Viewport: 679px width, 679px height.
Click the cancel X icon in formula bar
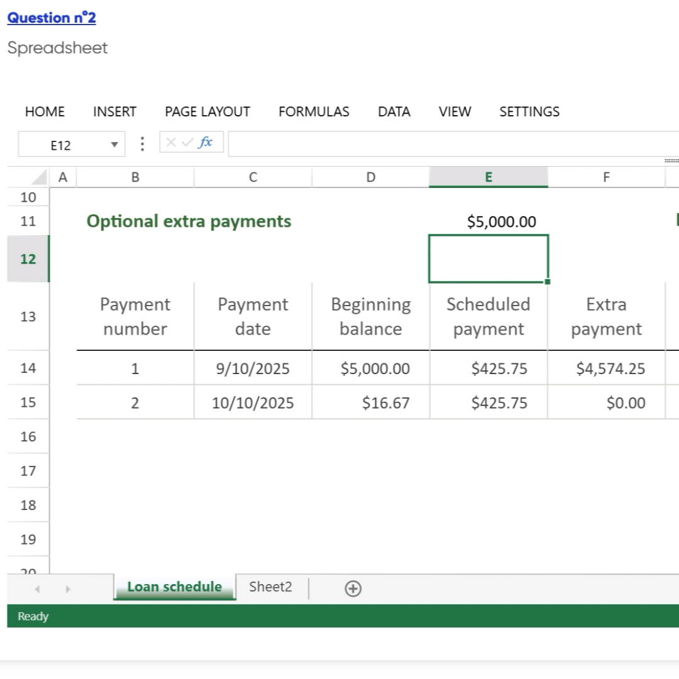point(172,143)
